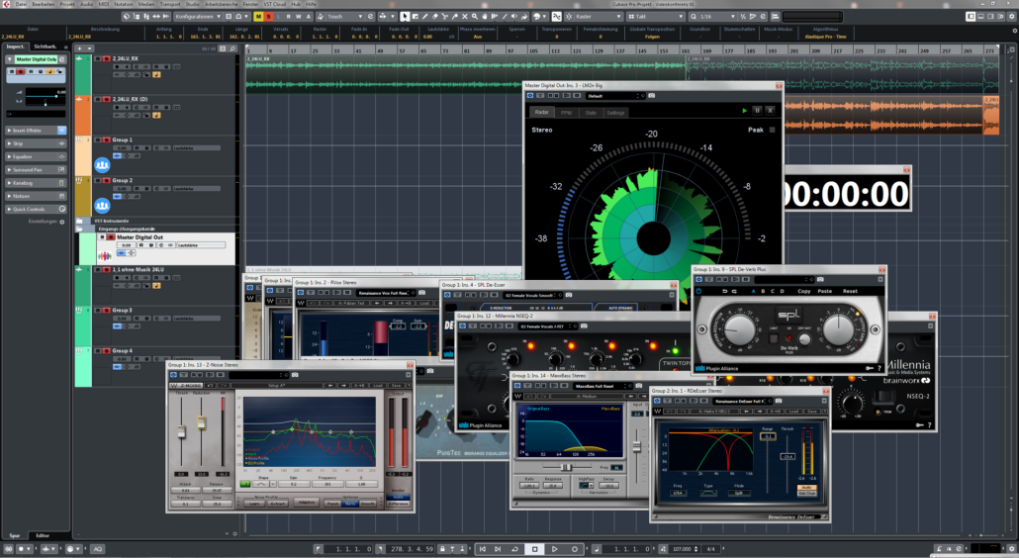Open the track search magnifier

pyautogui.click(x=232, y=48)
